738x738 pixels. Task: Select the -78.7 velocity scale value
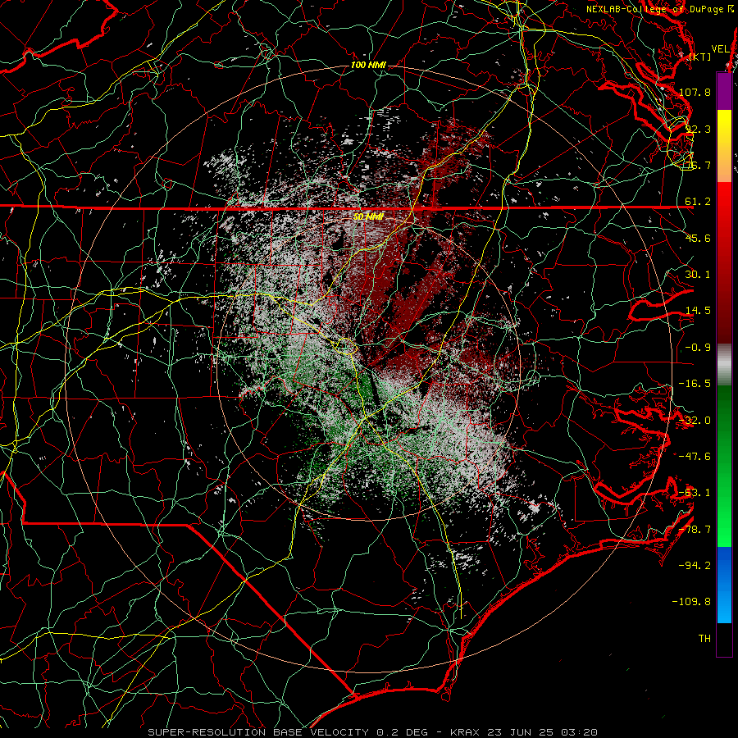pyautogui.click(x=695, y=530)
